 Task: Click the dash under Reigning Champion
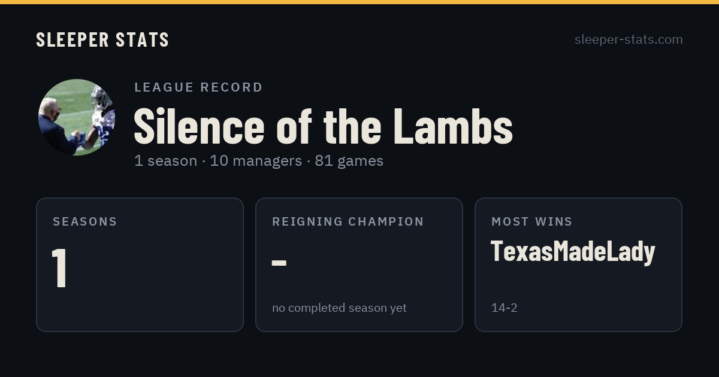coord(279,263)
